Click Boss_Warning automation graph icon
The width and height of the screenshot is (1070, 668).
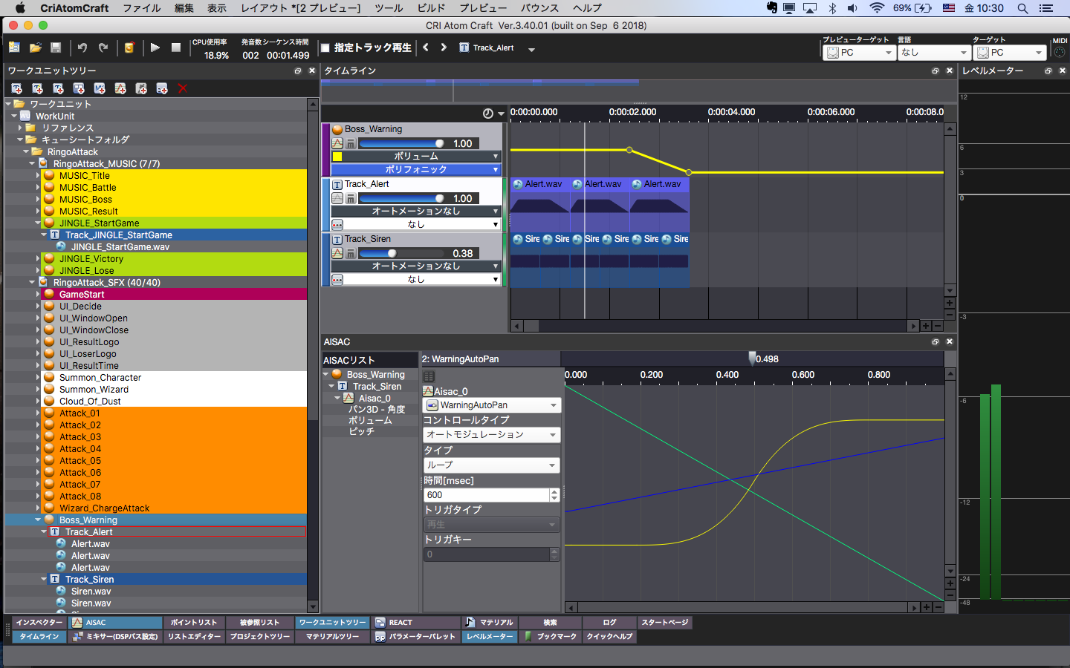(x=337, y=143)
